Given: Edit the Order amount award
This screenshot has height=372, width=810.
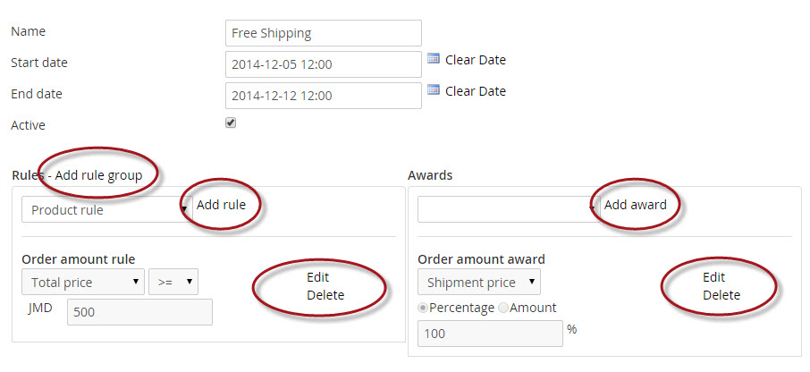Looking at the screenshot, I should (714, 277).
